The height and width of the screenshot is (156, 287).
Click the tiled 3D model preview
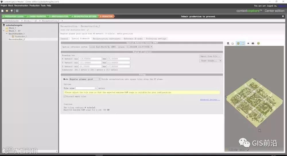coord(254,103)
